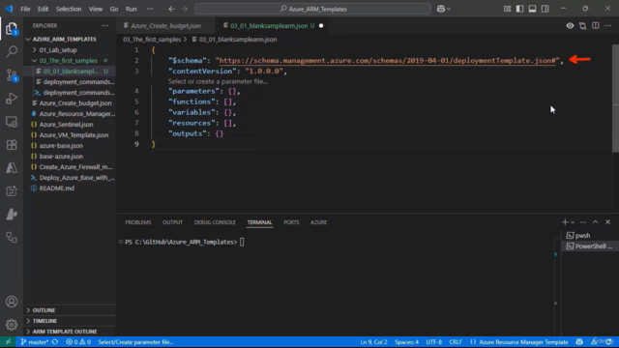Click master branch in status bar
Screen dimensions: 619x348
coord(35,342)
